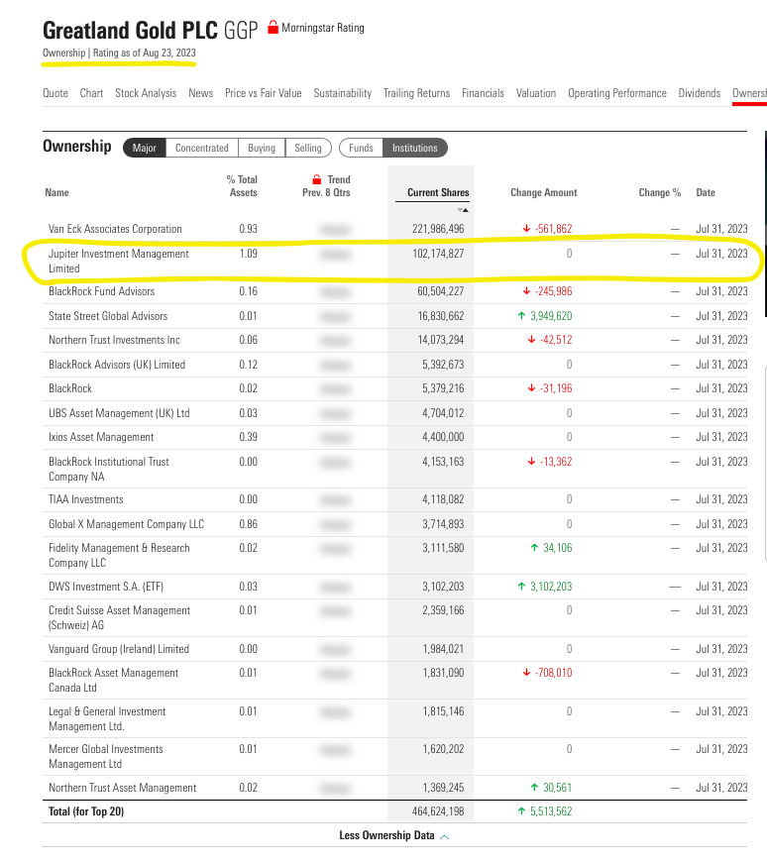
Task: Click the % Total Assets column header
Action: pyautogui.click(x=242, y=186)
